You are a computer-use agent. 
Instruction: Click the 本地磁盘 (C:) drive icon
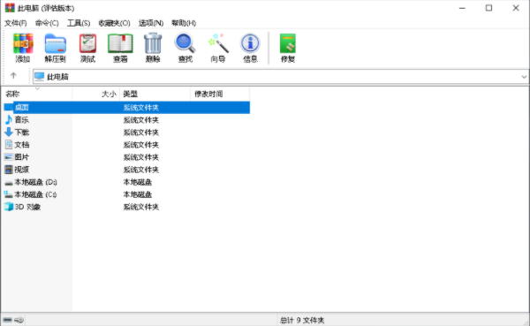pyautogui.click(x=9, y=194)
